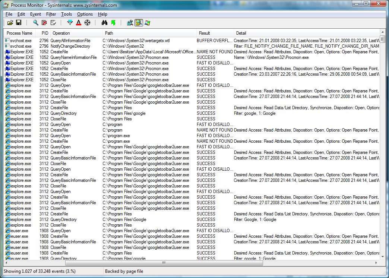
Task: Click the PID column header
Action: coord(43,33)
